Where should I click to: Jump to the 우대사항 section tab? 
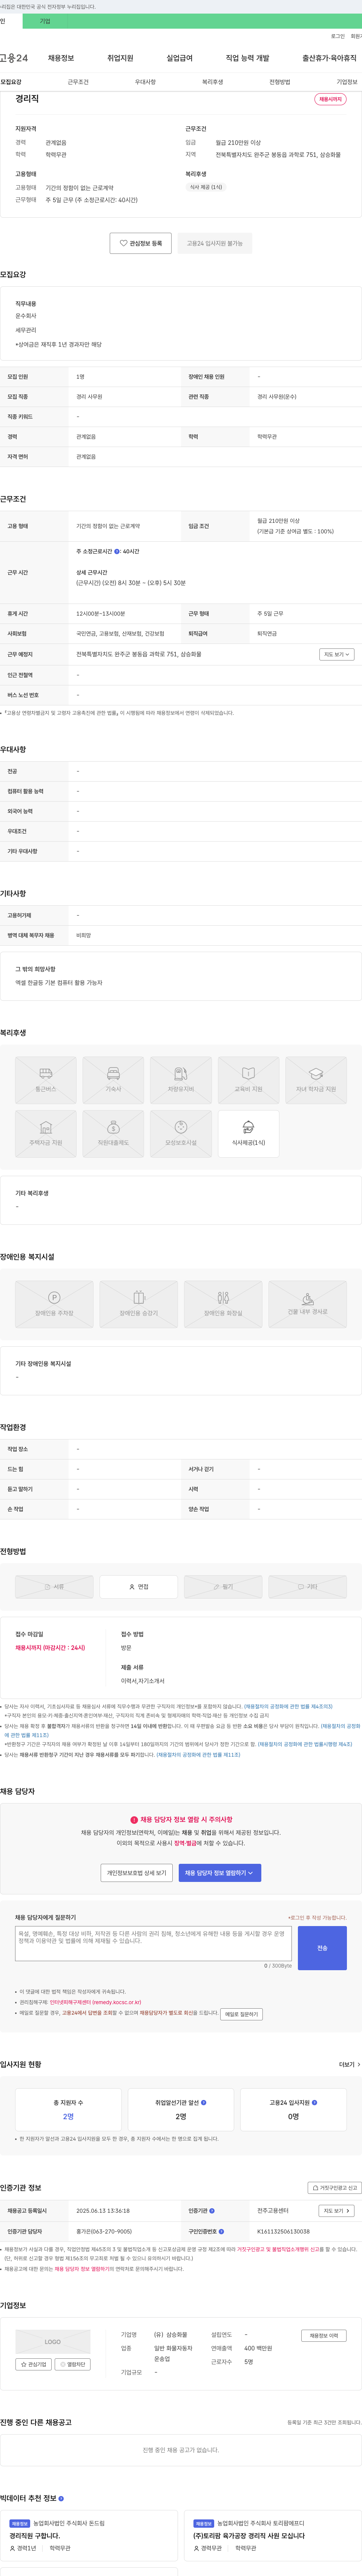(x=145, y=82)
